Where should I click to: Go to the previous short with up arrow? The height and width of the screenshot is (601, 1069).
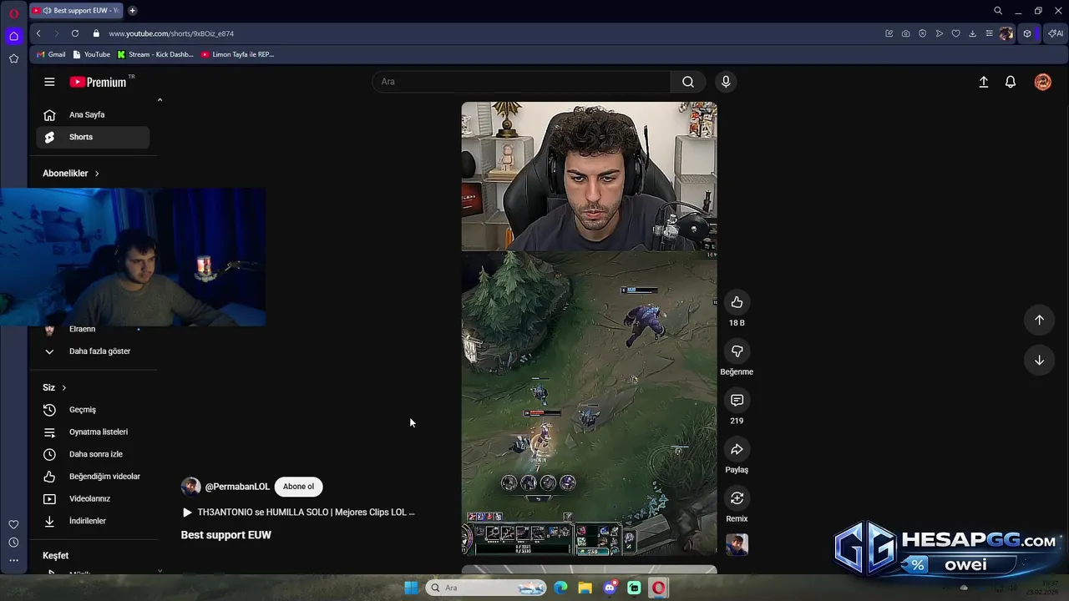click(x=1039, y=320)
